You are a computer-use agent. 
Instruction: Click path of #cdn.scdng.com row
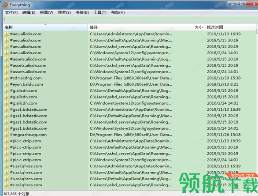[x=131, y=78]
